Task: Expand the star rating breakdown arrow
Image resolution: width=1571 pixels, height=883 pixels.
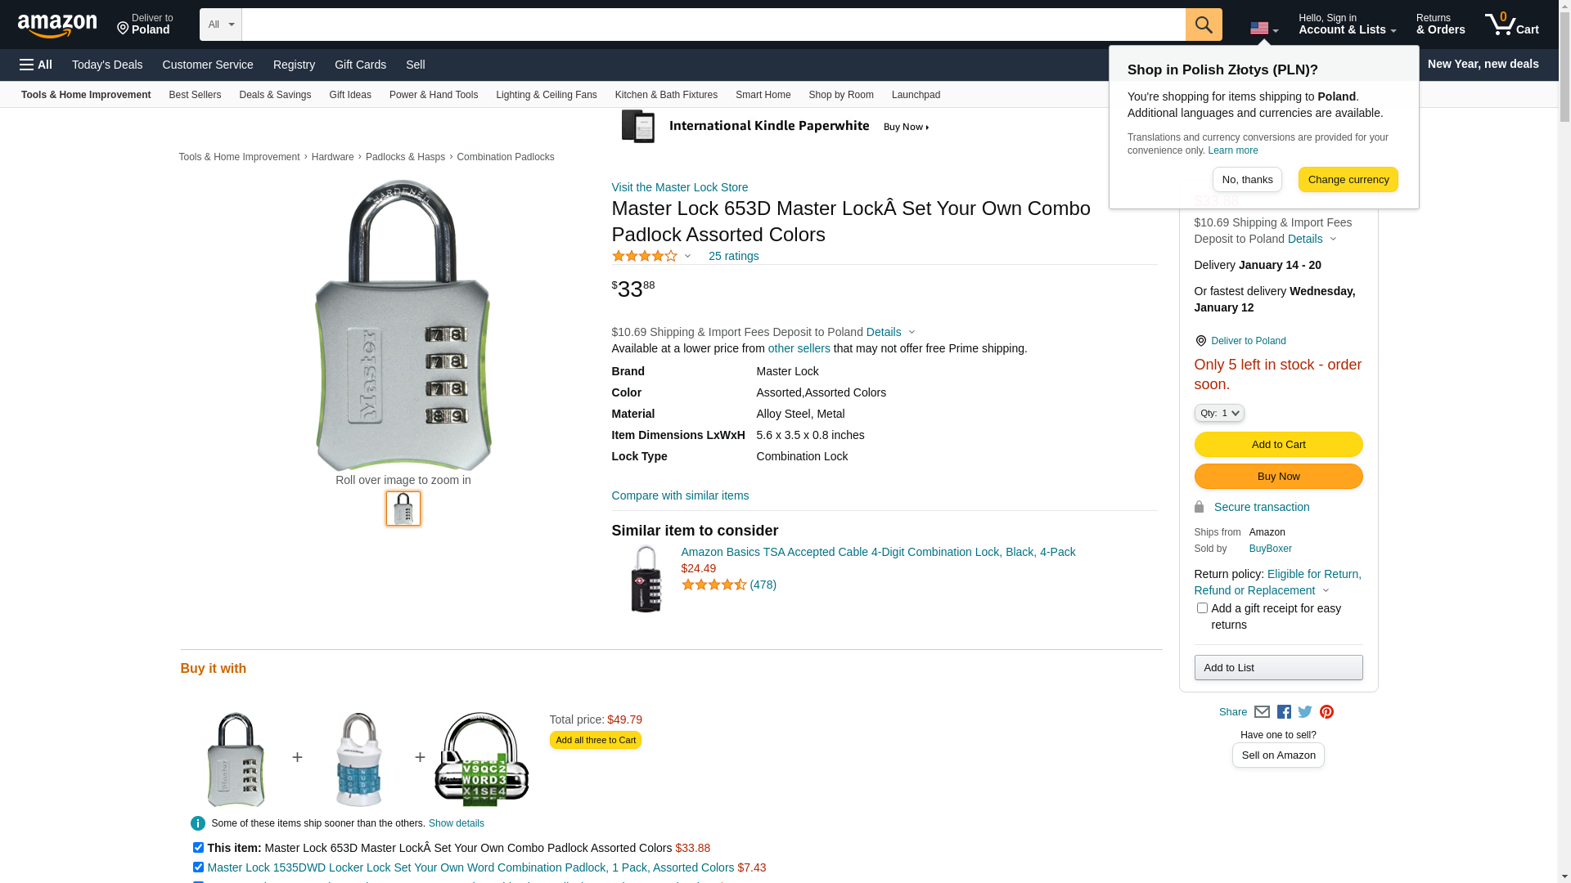Action: [687, 257]
